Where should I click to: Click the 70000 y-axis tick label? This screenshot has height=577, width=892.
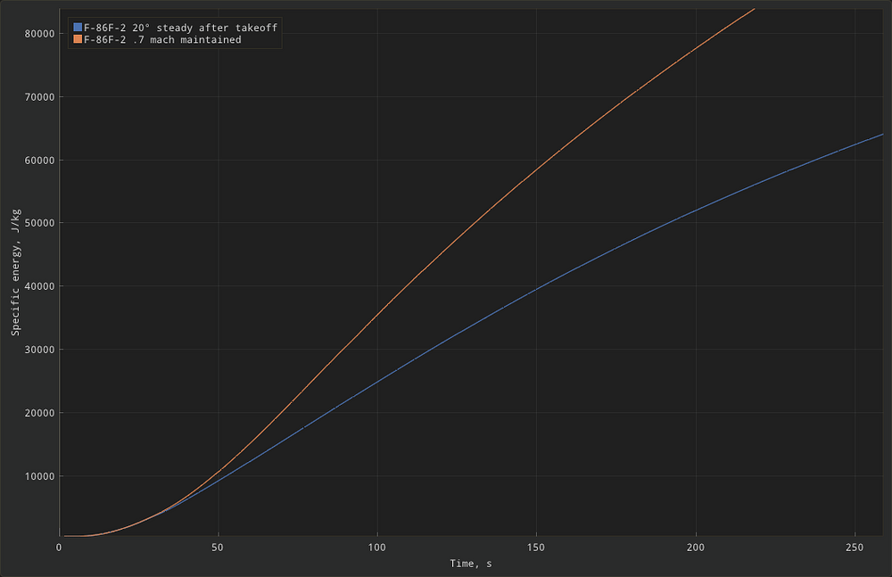[40, 96]
